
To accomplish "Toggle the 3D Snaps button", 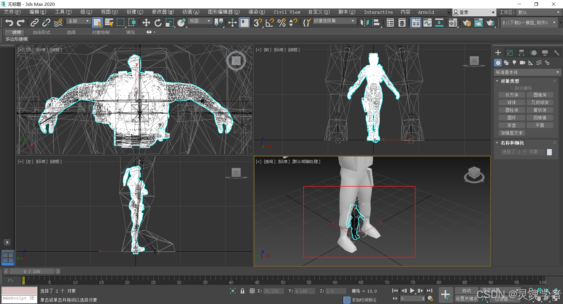I will pos(258,23).
